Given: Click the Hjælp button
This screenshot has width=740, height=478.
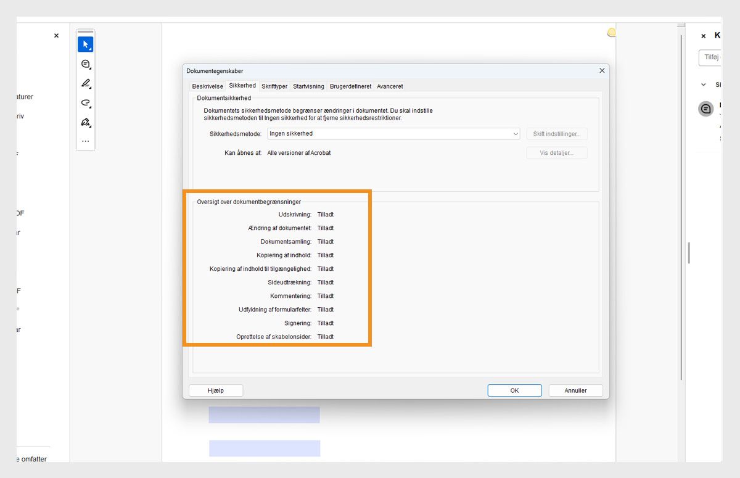Looking at the screenshot, I should (216, 390).
